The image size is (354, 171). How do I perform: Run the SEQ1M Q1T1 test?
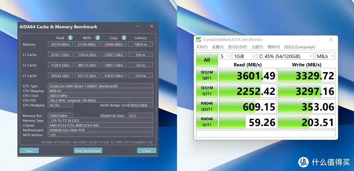[207, 90]
